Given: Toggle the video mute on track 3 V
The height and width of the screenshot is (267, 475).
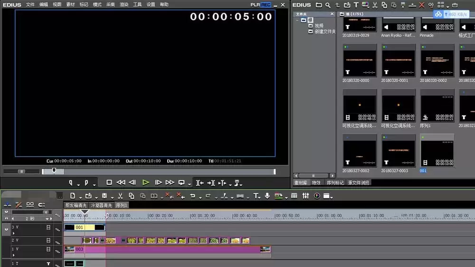Looking at the screenshot, I should pyautogui.click(x=48, y=227).
